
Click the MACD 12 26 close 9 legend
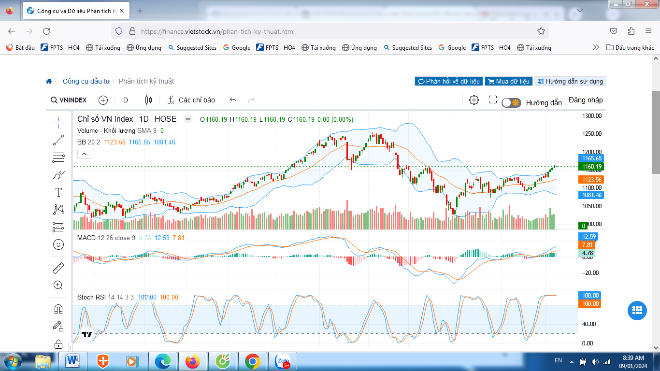[106, 238]
